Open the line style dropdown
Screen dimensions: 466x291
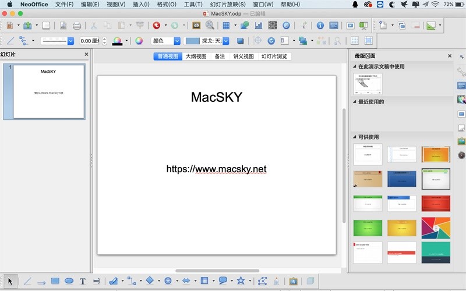[70, 41]
